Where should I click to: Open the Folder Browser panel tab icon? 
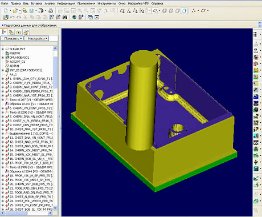(x=19, y=33)
